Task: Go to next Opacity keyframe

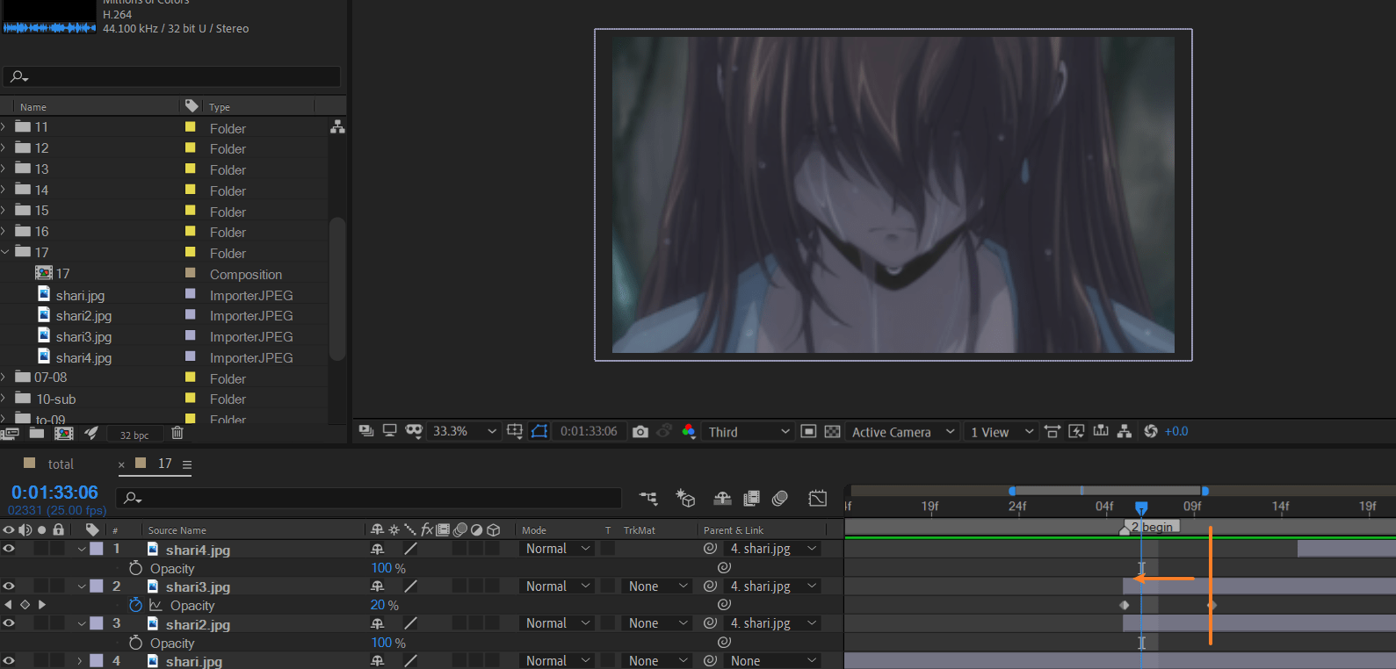Action: click(x=41, y=605)
